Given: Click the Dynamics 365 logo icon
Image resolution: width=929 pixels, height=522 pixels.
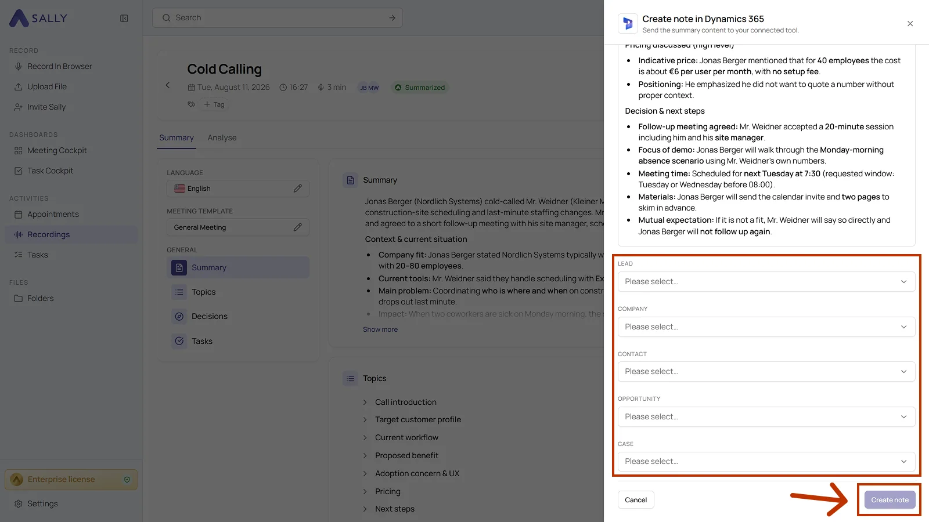Looking at the screenshot, I should point(628,23).
